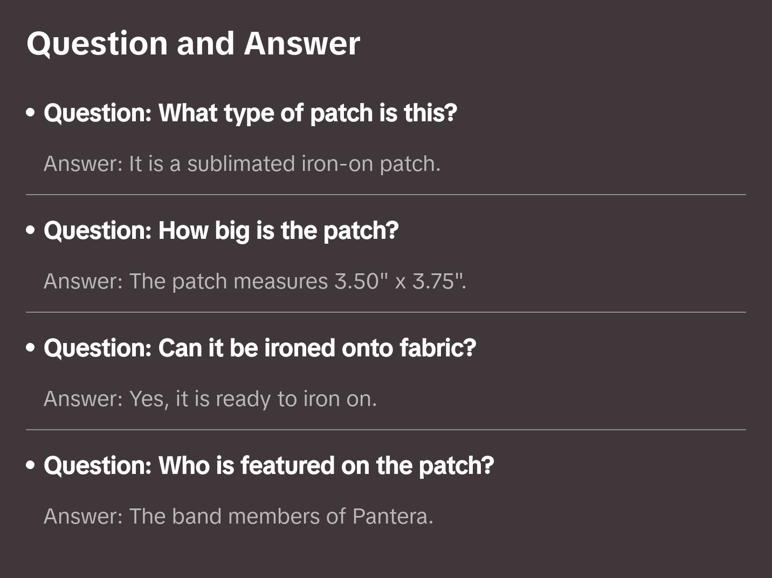This screenshot has width=772, height=578.
Task: Expand the "What type of patch is this?" question
Action: 250,113
